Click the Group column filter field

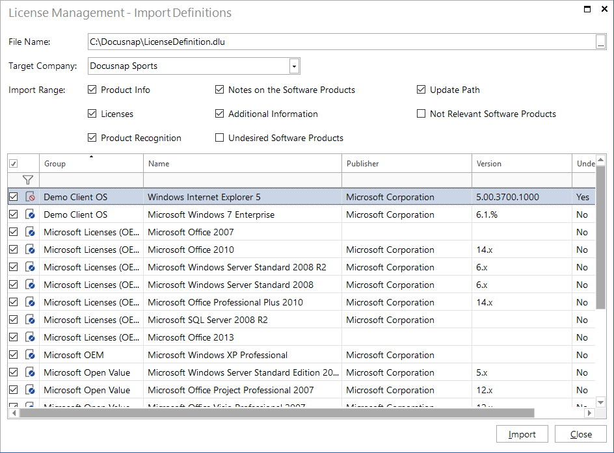pos(91,180)
